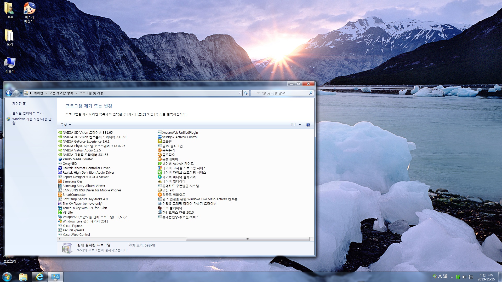Viewport: 502px width, 282px height.
Task: Select 롯데카드 쿠폰발급 시스템 entry
Action: pos(178,186)
